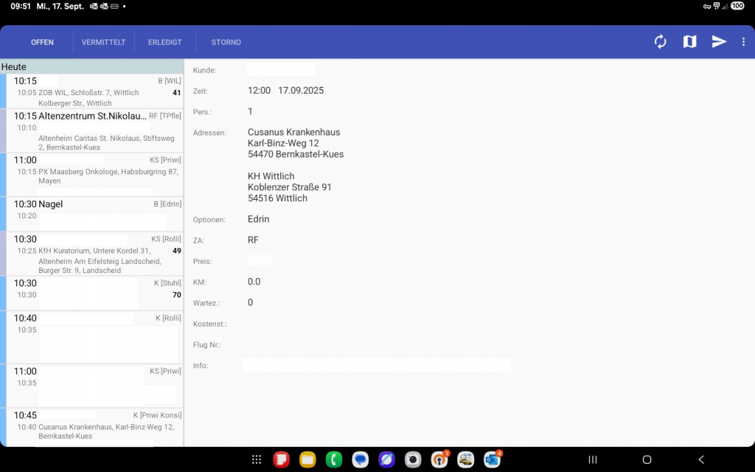Select the KfH Kuratorium order
This screenshot has width=755, height=472.
(94, 254)
